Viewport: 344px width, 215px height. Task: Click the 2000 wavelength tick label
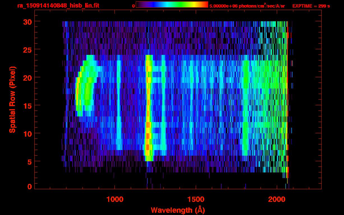pos(276,199)
